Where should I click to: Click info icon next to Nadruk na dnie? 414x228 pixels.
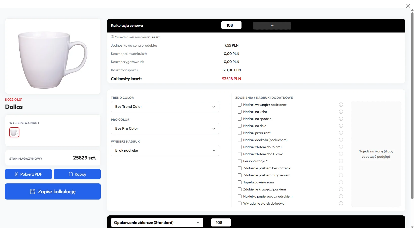341,126
